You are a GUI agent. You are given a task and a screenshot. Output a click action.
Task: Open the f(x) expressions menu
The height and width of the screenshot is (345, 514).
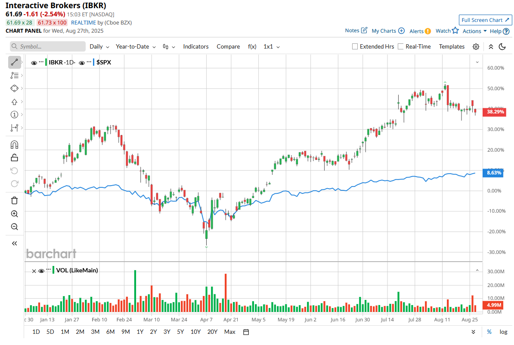(252, 47)
